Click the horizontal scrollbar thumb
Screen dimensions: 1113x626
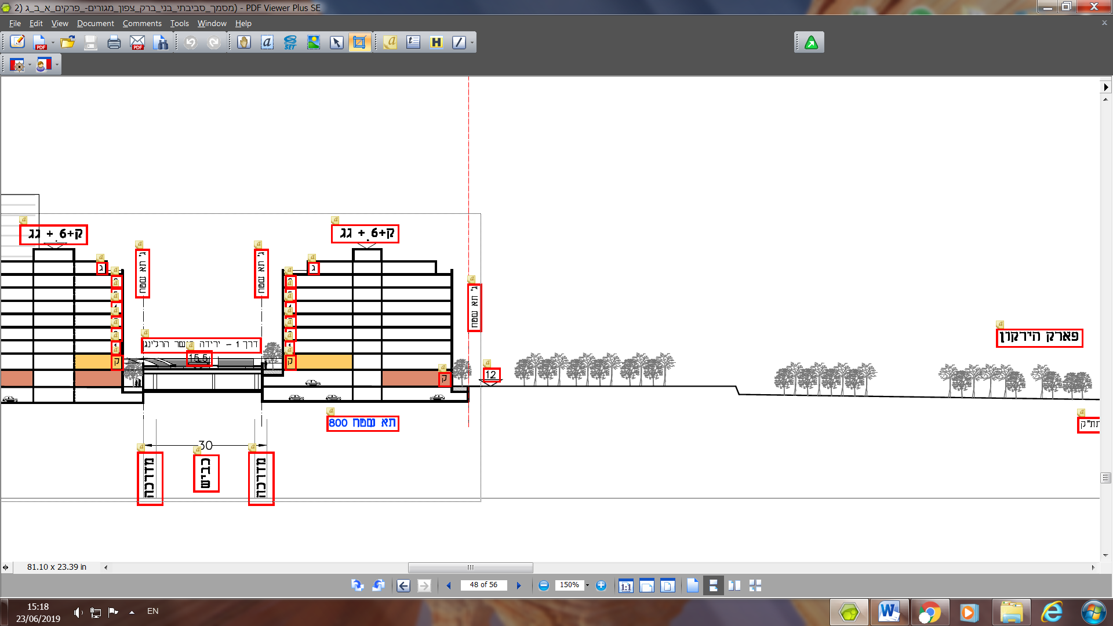click(x=470, y=567)
